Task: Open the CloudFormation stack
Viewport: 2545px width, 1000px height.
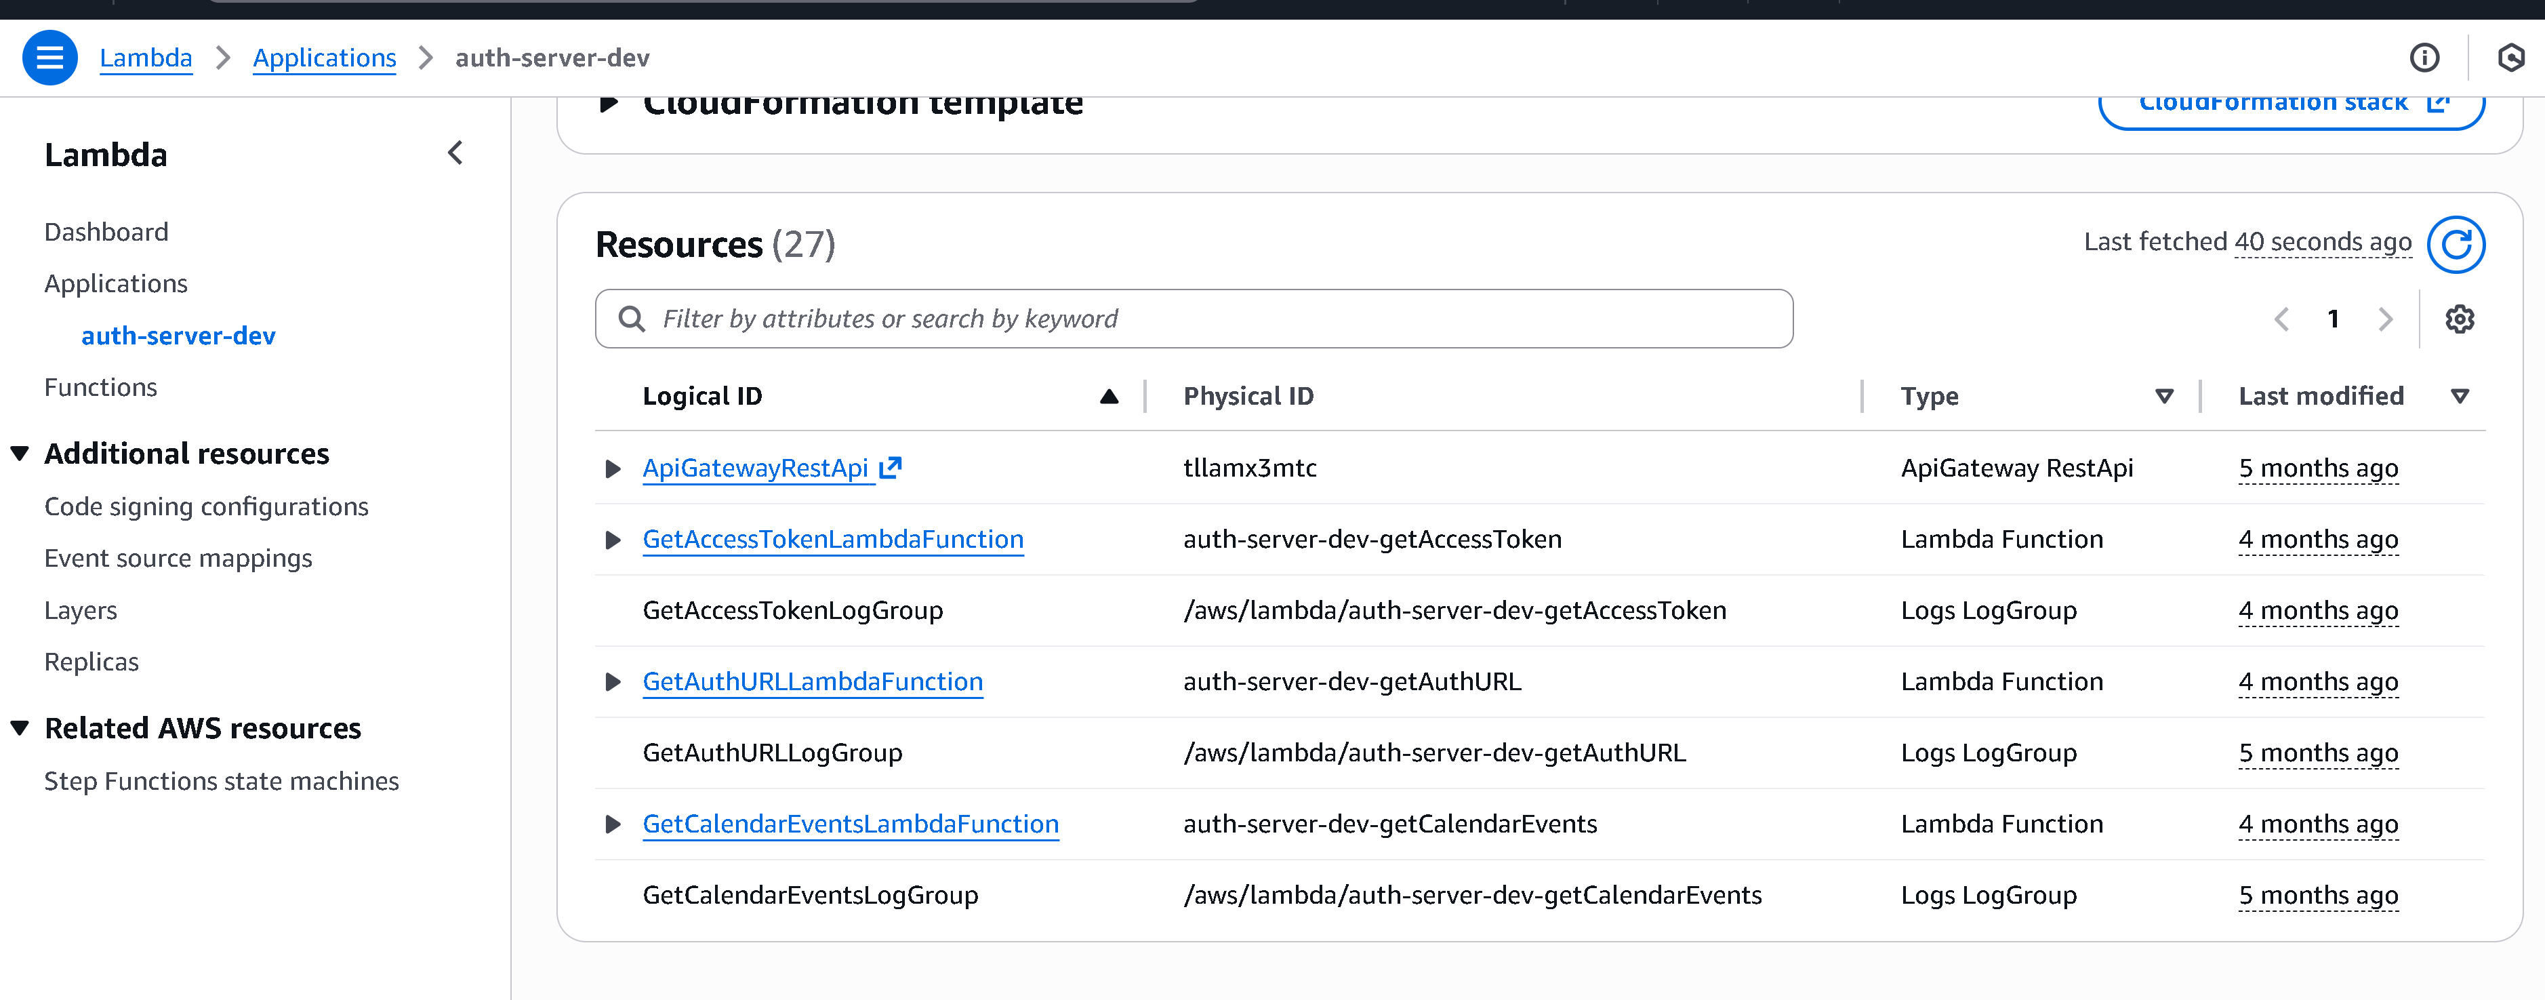Action: click(2292, 102)
